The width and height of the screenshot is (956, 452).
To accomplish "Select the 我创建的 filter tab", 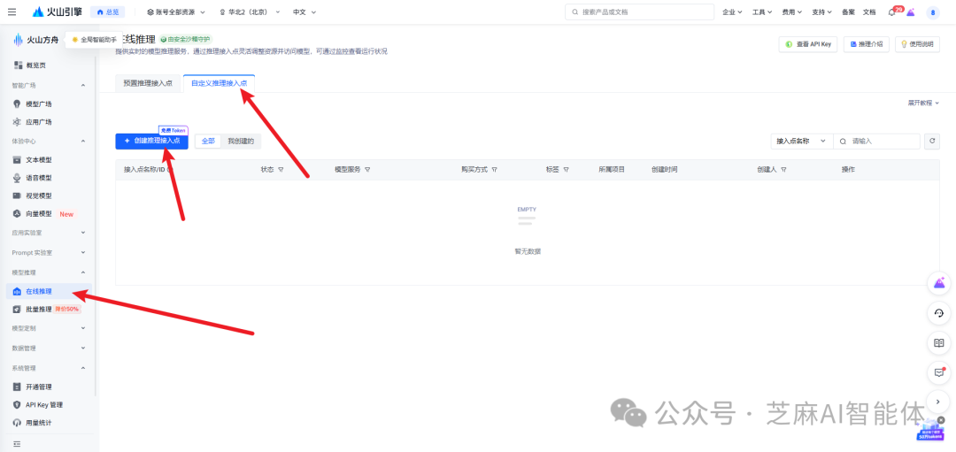I will click(x=241, y=141).
